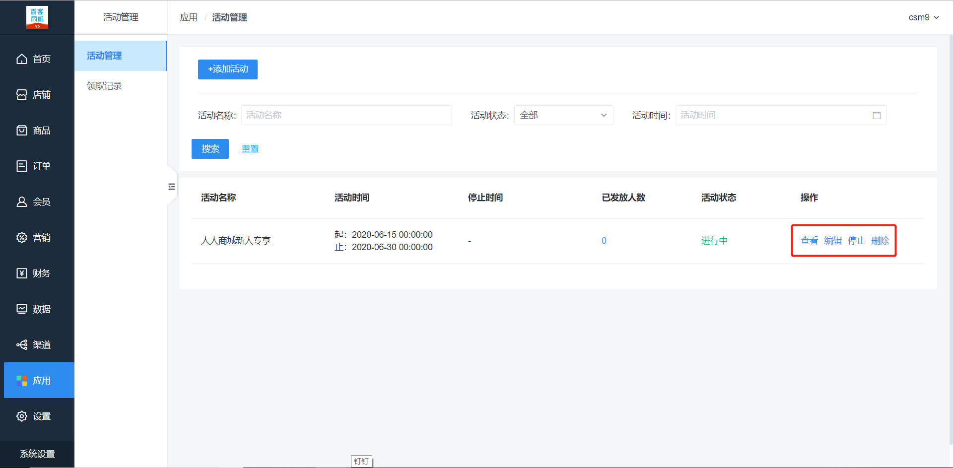Click the logo at top left
Image resolution: width=953 pixels, height=468 pixels.
(37, 17)
